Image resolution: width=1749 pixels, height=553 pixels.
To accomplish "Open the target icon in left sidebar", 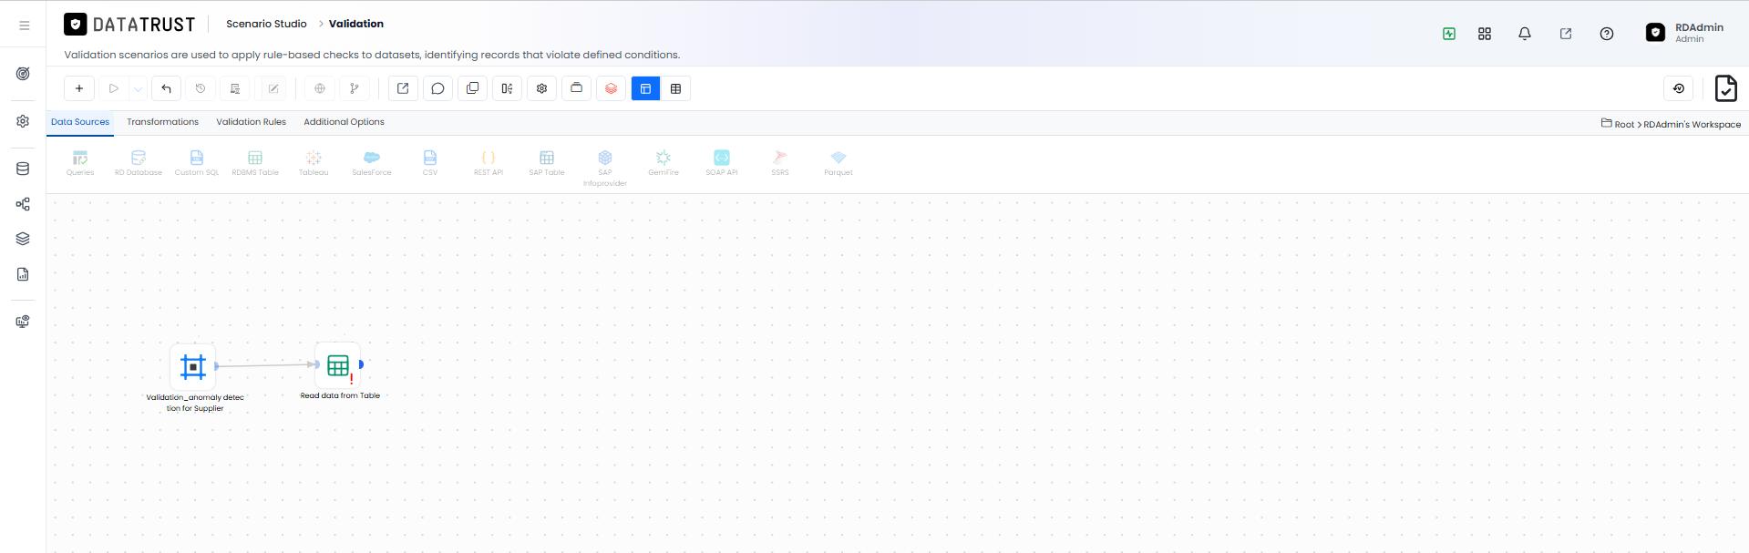I will tap(23, 74).
